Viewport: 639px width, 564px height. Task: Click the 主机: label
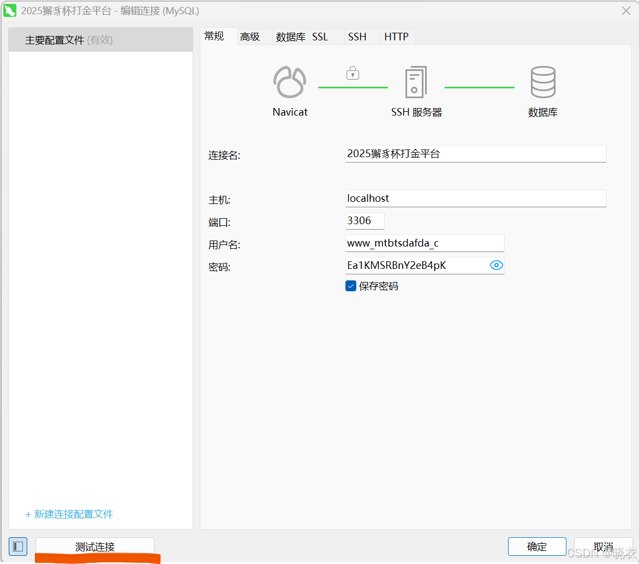[219, 200]
